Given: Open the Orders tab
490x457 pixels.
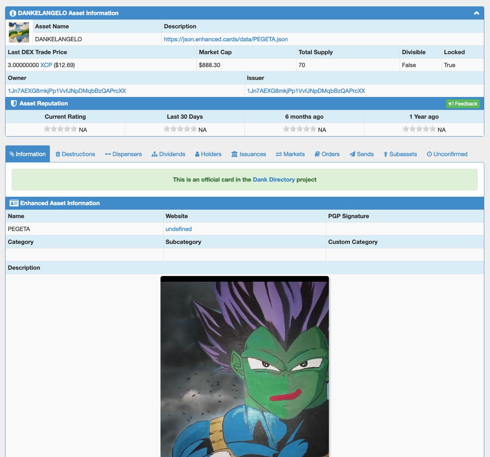Looking at the screenshot, I should tap(327, 154).
